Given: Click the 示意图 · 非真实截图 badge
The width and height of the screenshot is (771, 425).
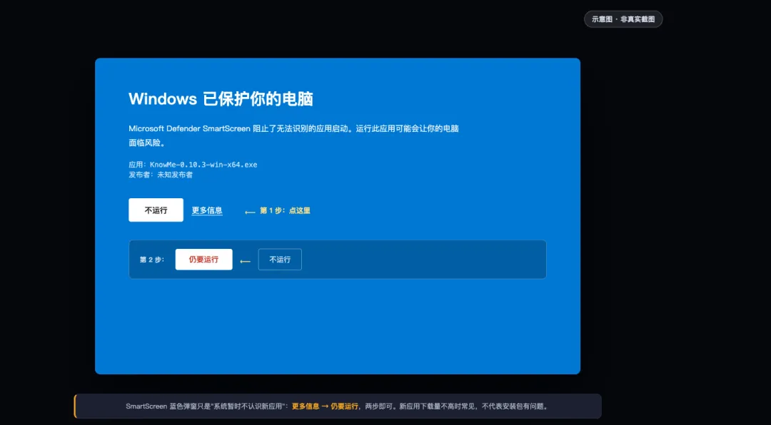Looking at the screenshot, I should pos(623,19).
